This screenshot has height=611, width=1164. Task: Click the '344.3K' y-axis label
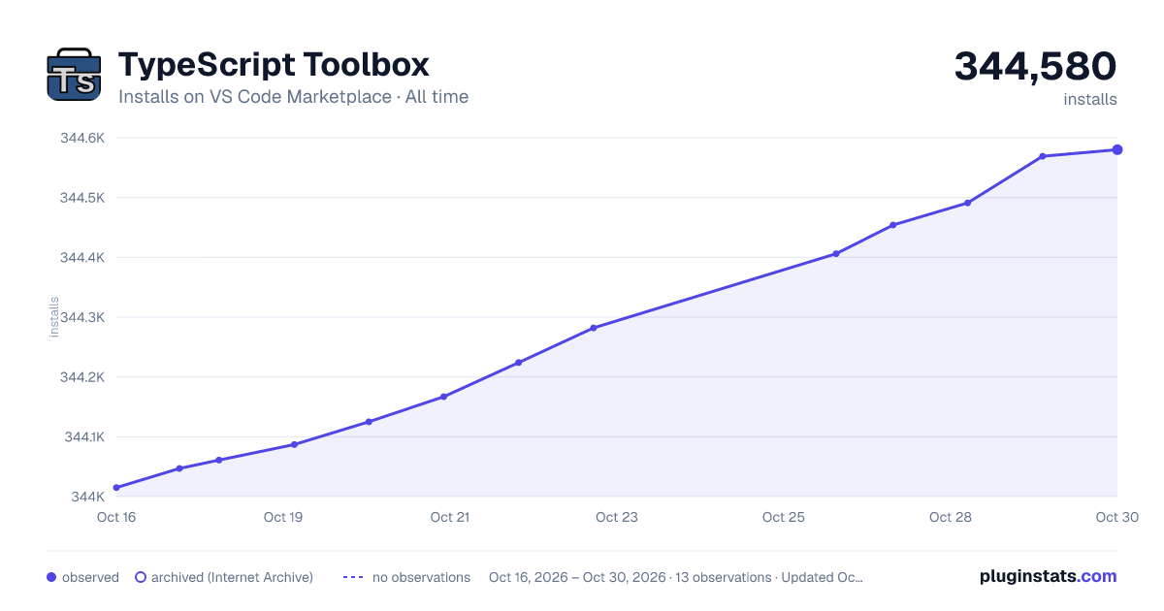(x=82, y=317)
